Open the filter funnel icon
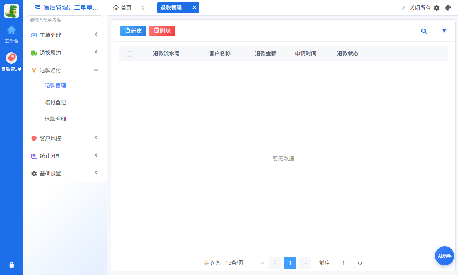Viewport: 458px width, 275px height. [444, 31]
